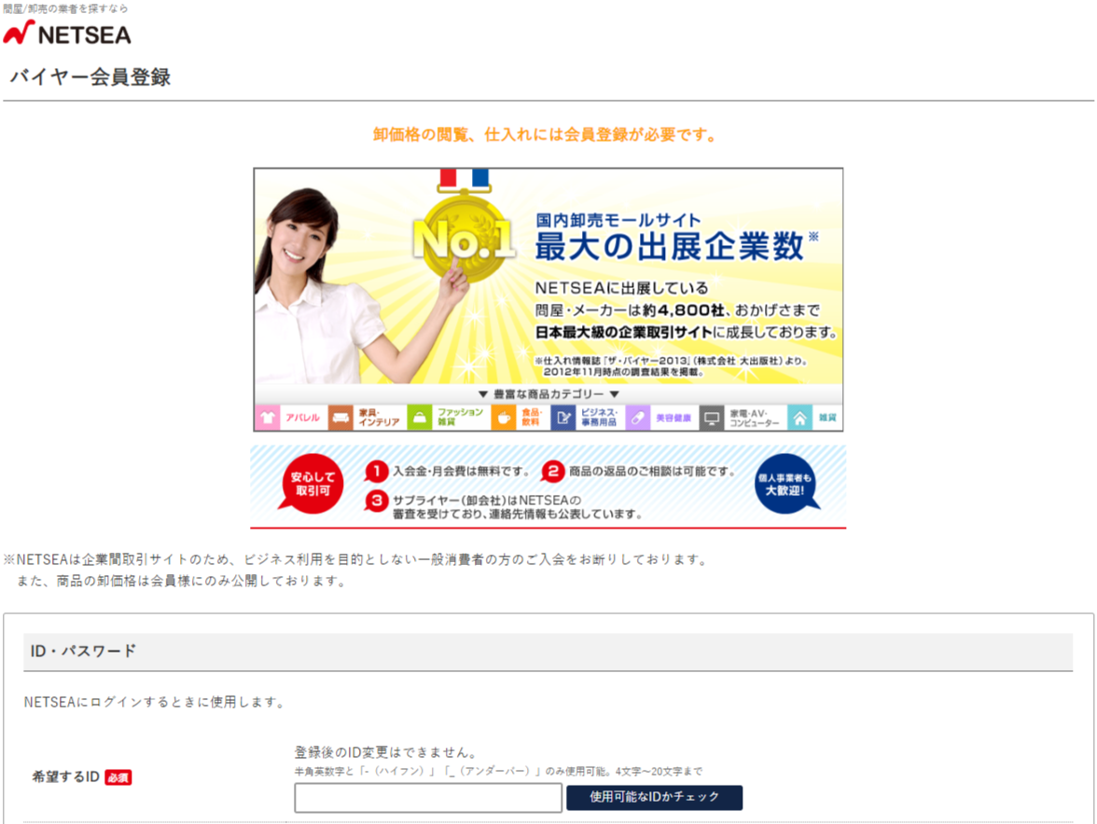Click the 雑貨 house icon
Screen dimensions: 1097x824
[799, 418]
